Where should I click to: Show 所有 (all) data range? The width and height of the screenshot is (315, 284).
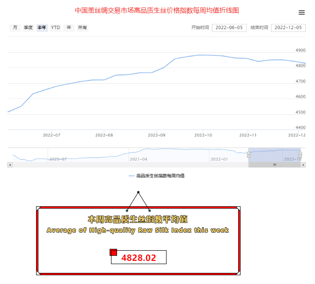(82, 28)
